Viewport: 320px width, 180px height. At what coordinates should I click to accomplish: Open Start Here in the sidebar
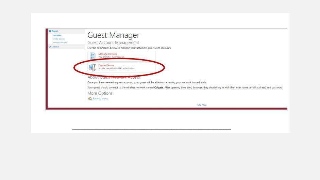tap(57, 35)
